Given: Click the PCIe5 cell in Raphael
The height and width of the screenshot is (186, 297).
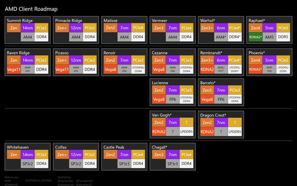Looking at the screenshot, I should [x=283, y=28].
